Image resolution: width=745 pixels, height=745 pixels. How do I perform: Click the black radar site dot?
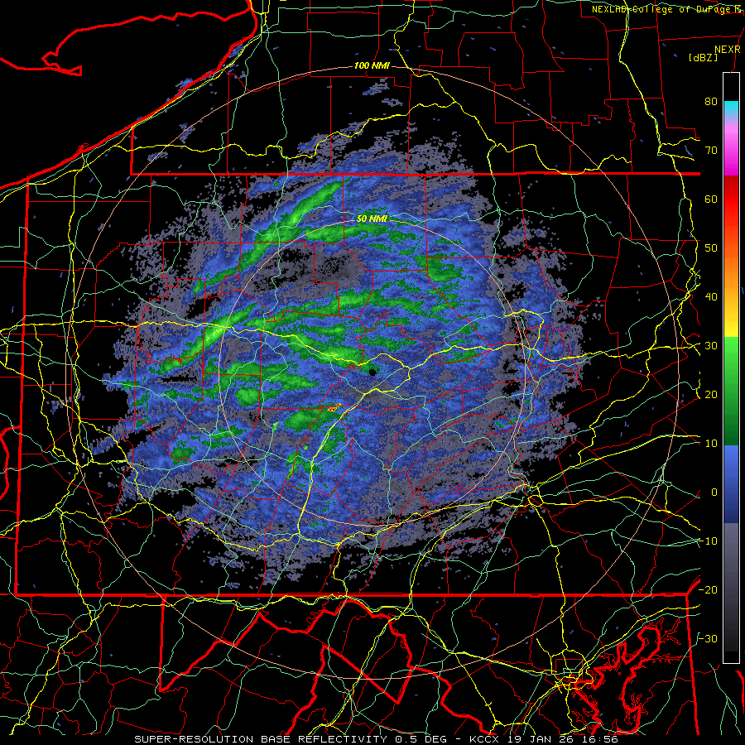pos(372,372)
